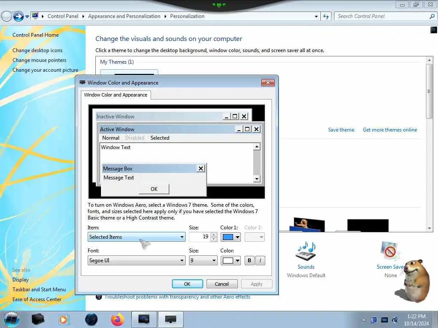Open Change mouse pointers link

point(39,60)
